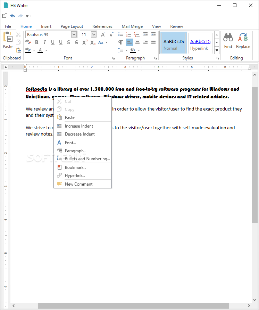This screenshot has width=259, height=310.
Task: Click the large Paste clipboard button
Action: (x=8, y=40)
